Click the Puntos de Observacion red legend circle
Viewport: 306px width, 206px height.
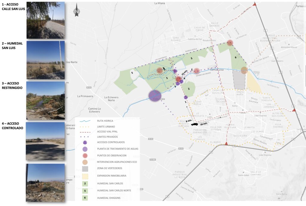85,156
